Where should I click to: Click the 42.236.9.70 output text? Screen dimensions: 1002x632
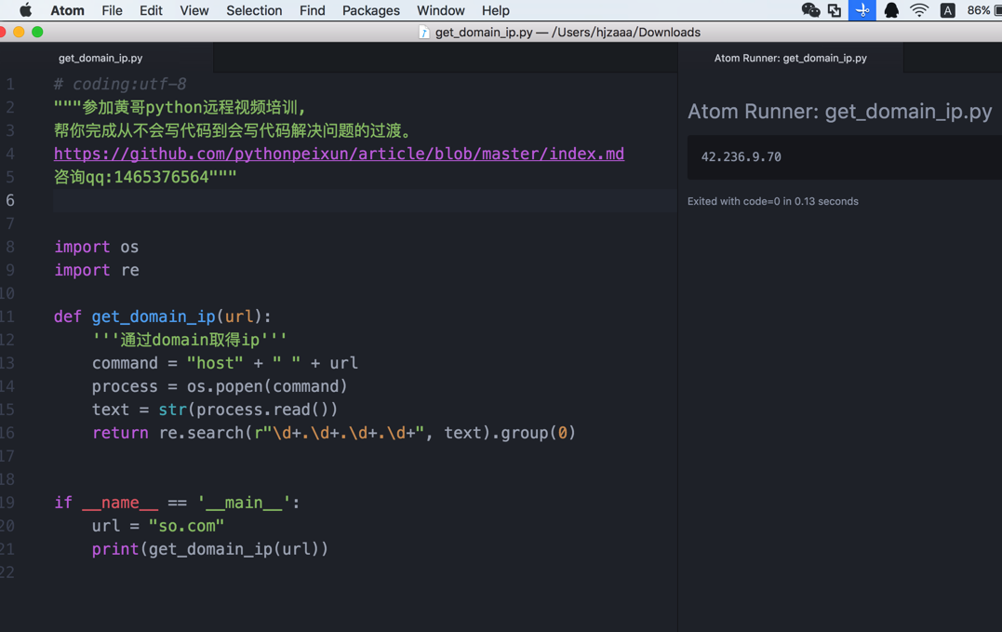(741, 157)
